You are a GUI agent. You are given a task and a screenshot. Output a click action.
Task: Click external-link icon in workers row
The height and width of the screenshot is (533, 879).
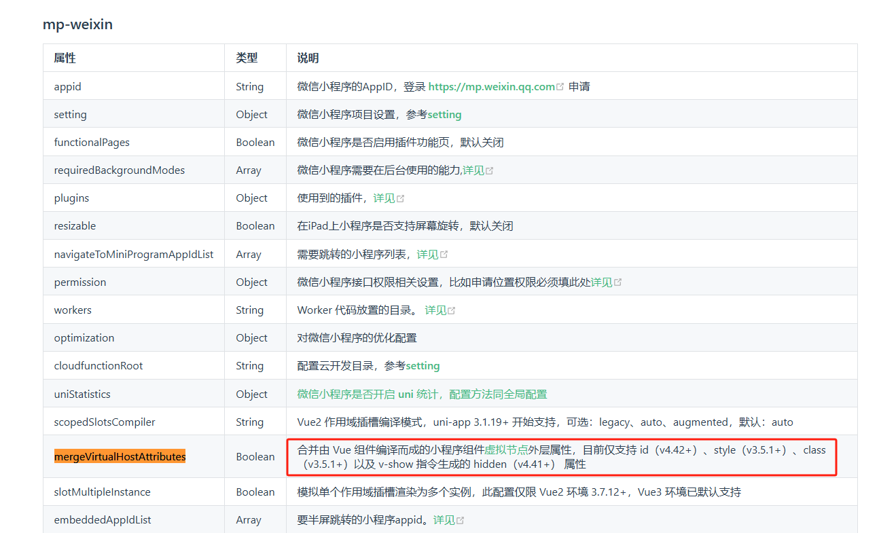[452, 310]
